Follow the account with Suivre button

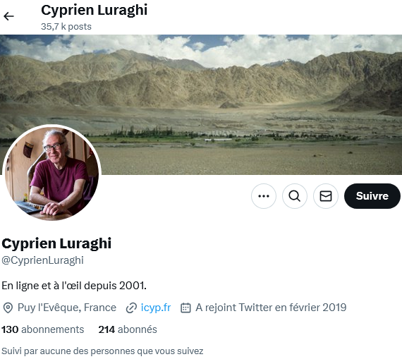[x=372, y=196]
